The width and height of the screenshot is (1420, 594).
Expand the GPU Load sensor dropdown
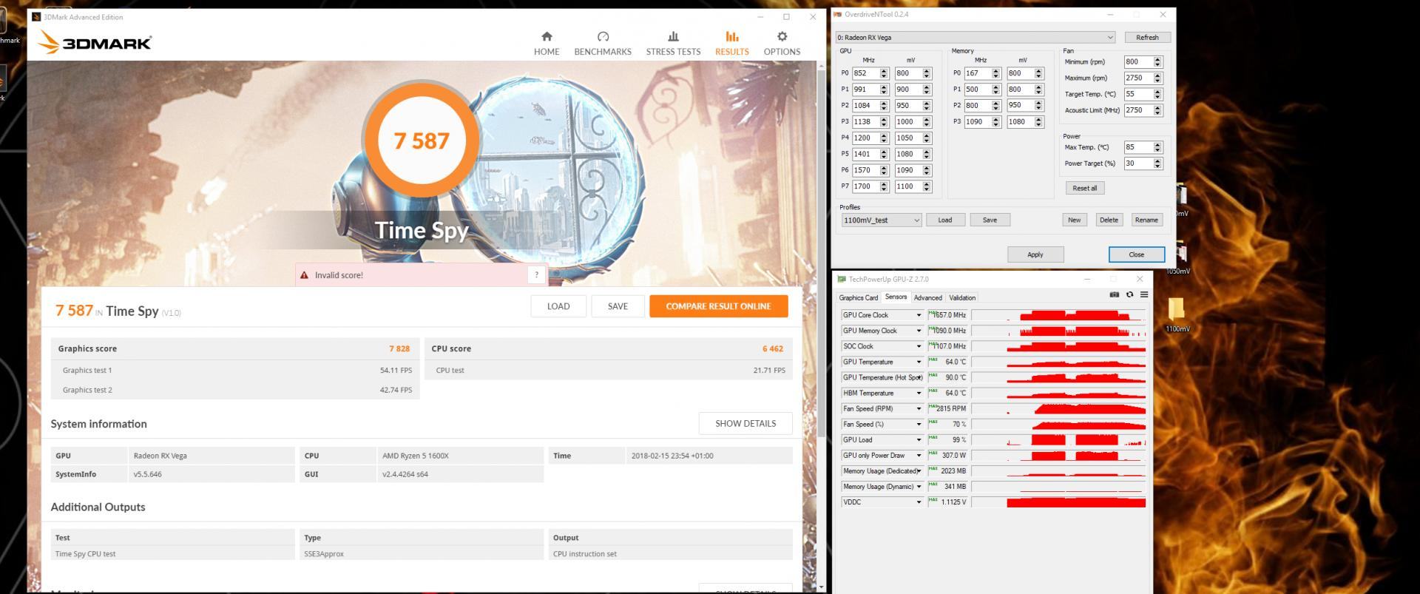(x=919, y=439)
